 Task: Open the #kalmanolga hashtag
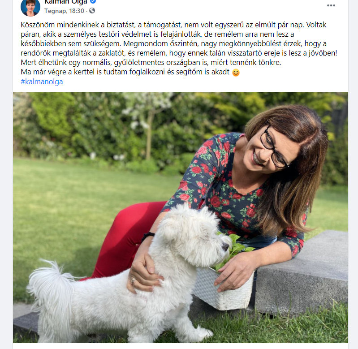(42, 82)
